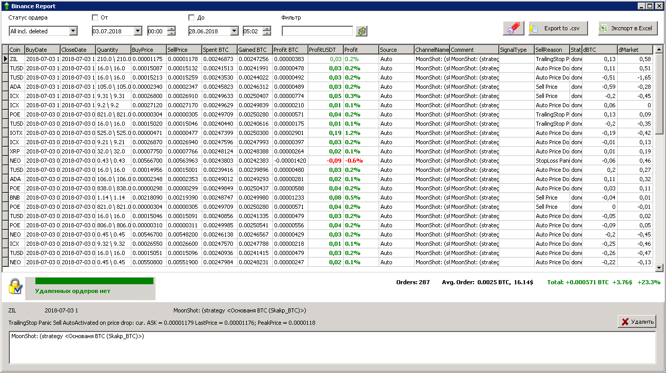Screen dimensions: 666x373
Task: Click the green refresh filter icon
Action: (362, 31)
